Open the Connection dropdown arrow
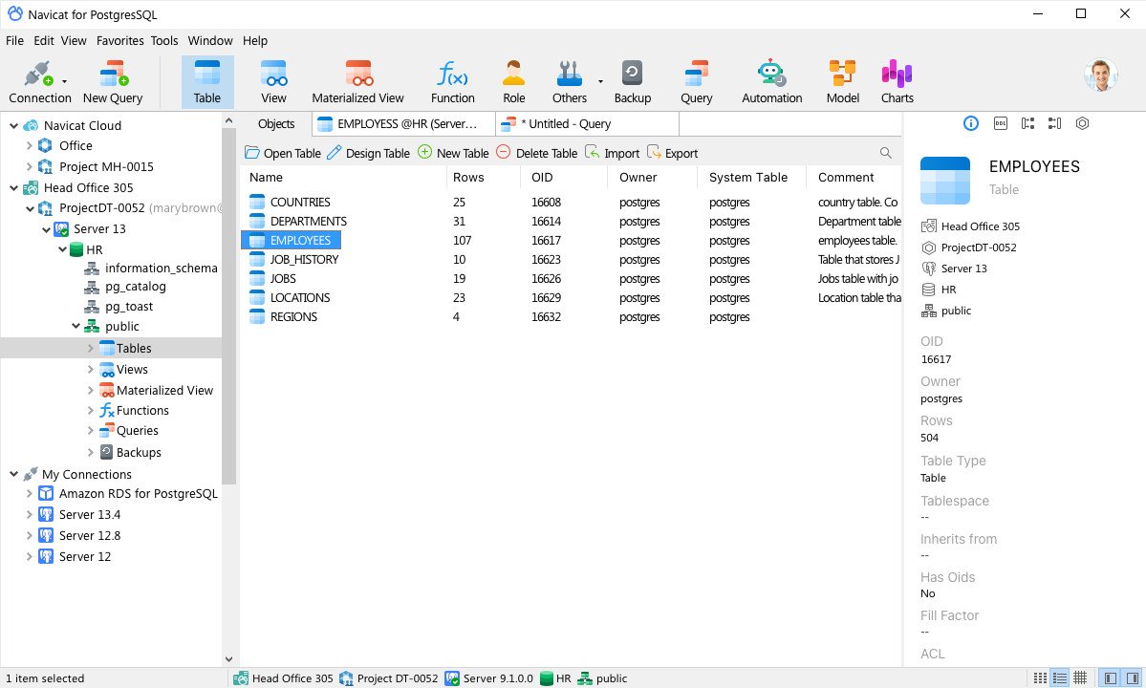 point(64,82)
